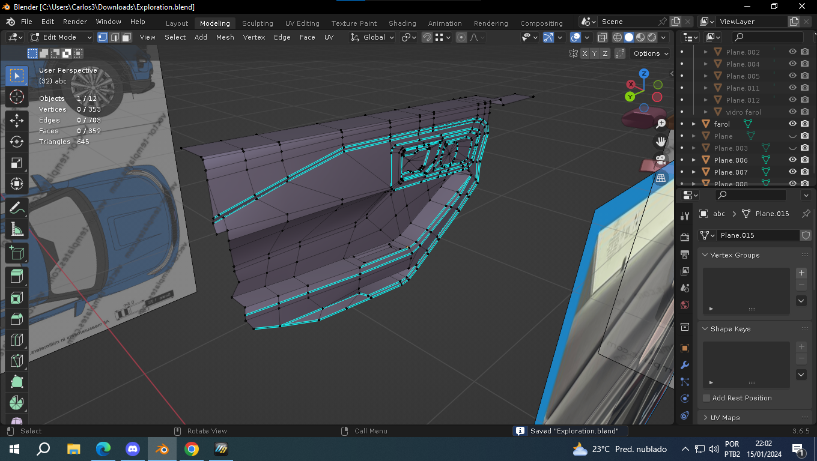Open Blender's active tool settings tab
817x461 pixels.
(x=685, y=216)
